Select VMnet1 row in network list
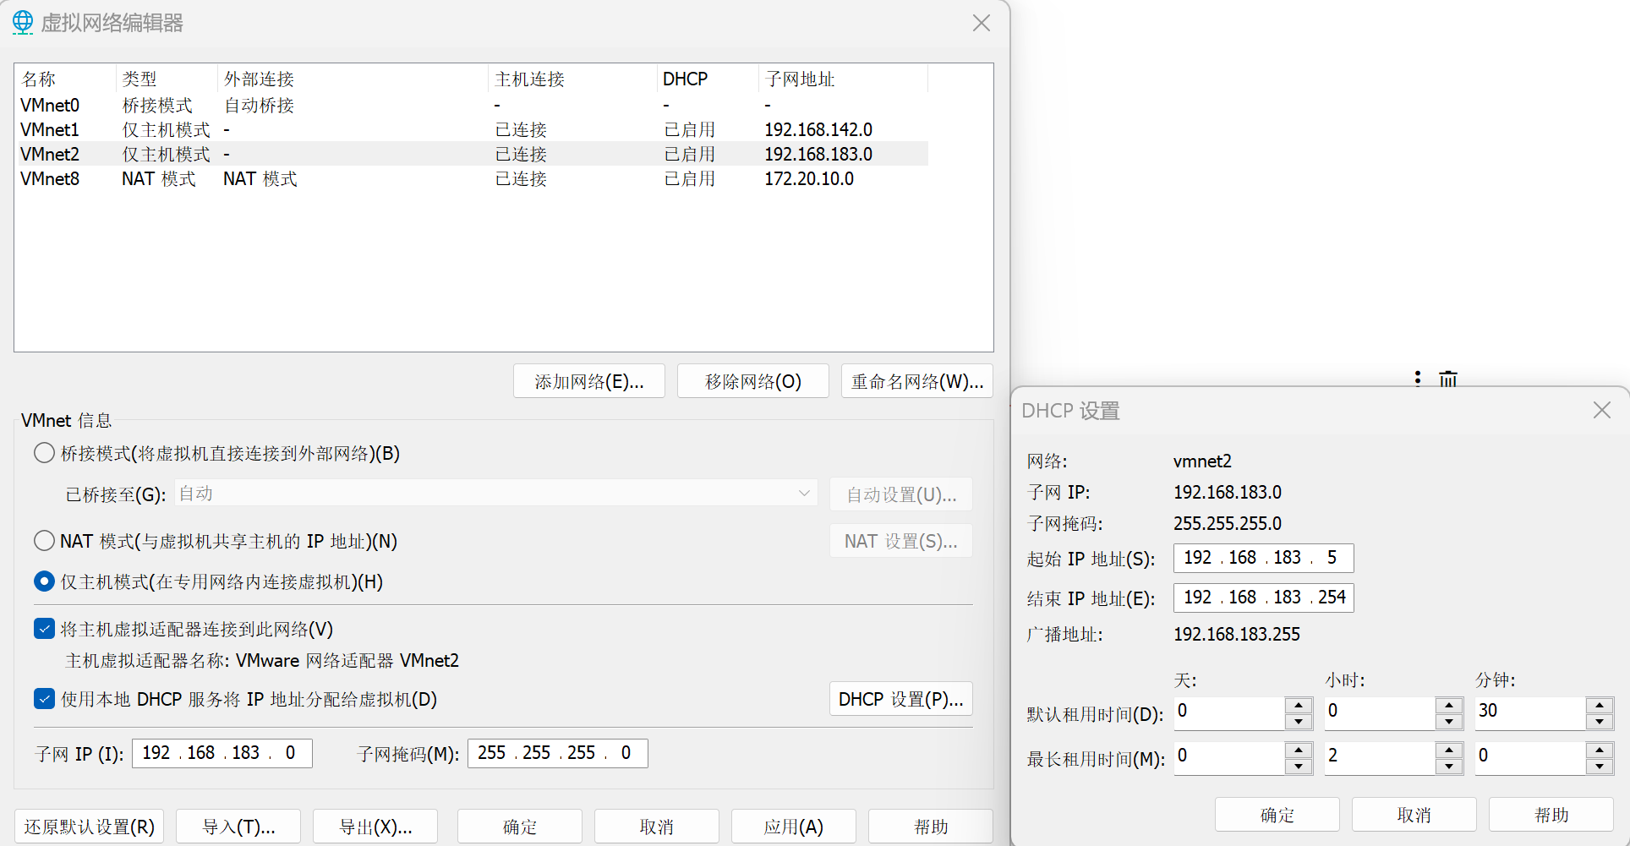Screen dimensions: 1630x846 coord(51,130)
